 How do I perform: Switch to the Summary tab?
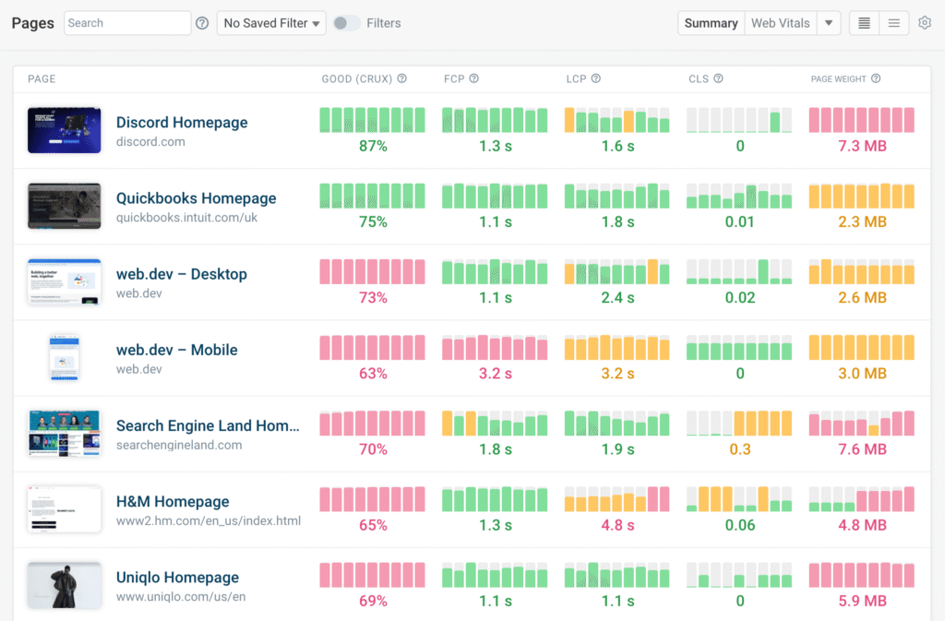(x=711, y=22)
